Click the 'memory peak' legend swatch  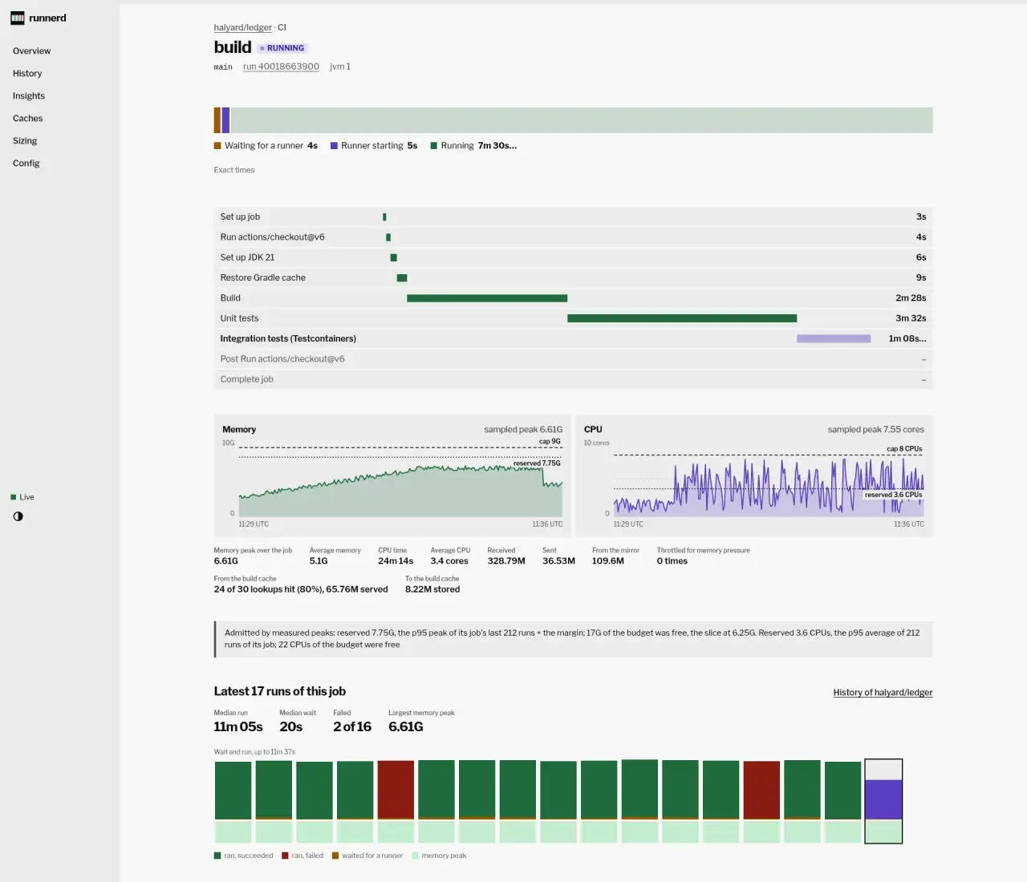coord(415,856)
